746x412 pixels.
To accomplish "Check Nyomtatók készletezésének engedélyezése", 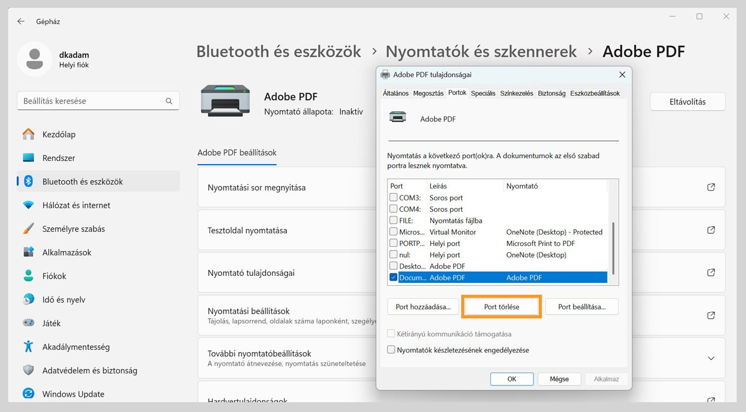I will click(391, 349).
